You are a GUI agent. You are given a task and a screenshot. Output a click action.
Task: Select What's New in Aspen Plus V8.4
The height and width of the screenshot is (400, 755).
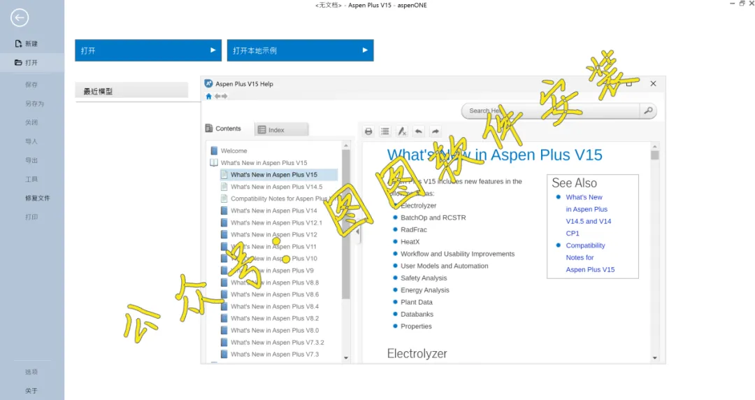275,306
